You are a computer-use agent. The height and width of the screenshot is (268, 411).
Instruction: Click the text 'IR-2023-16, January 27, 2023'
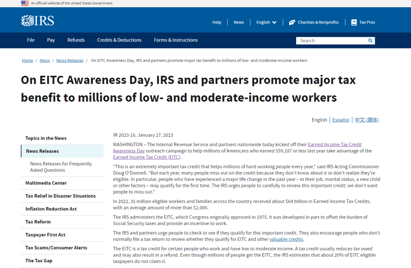(x=143, y=135)
